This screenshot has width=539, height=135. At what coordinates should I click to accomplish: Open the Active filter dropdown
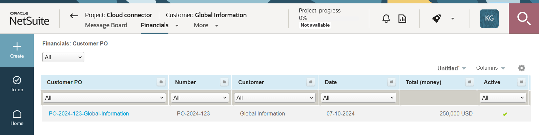(503, 98)
